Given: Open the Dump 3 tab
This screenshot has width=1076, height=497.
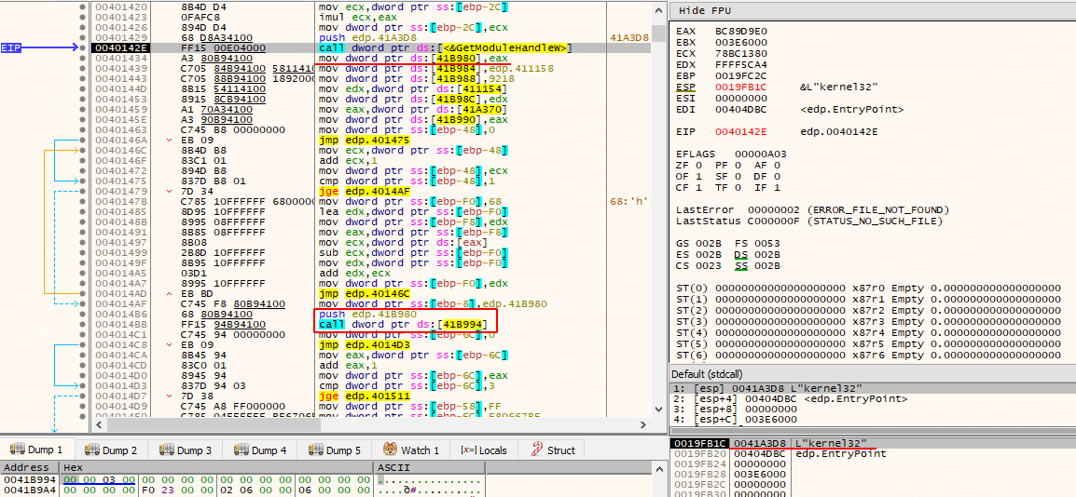Looking at the screenshot, I should (x=186, y=450).
